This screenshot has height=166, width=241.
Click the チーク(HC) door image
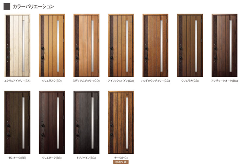point(121,122)
